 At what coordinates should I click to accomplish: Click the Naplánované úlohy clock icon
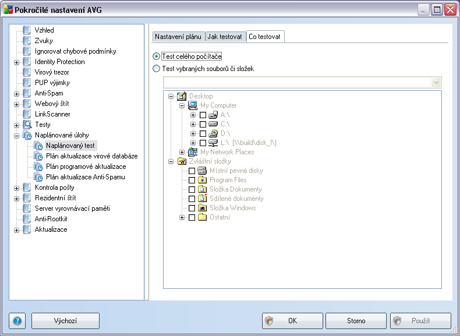pyautogui.click(x=27, y=135)
